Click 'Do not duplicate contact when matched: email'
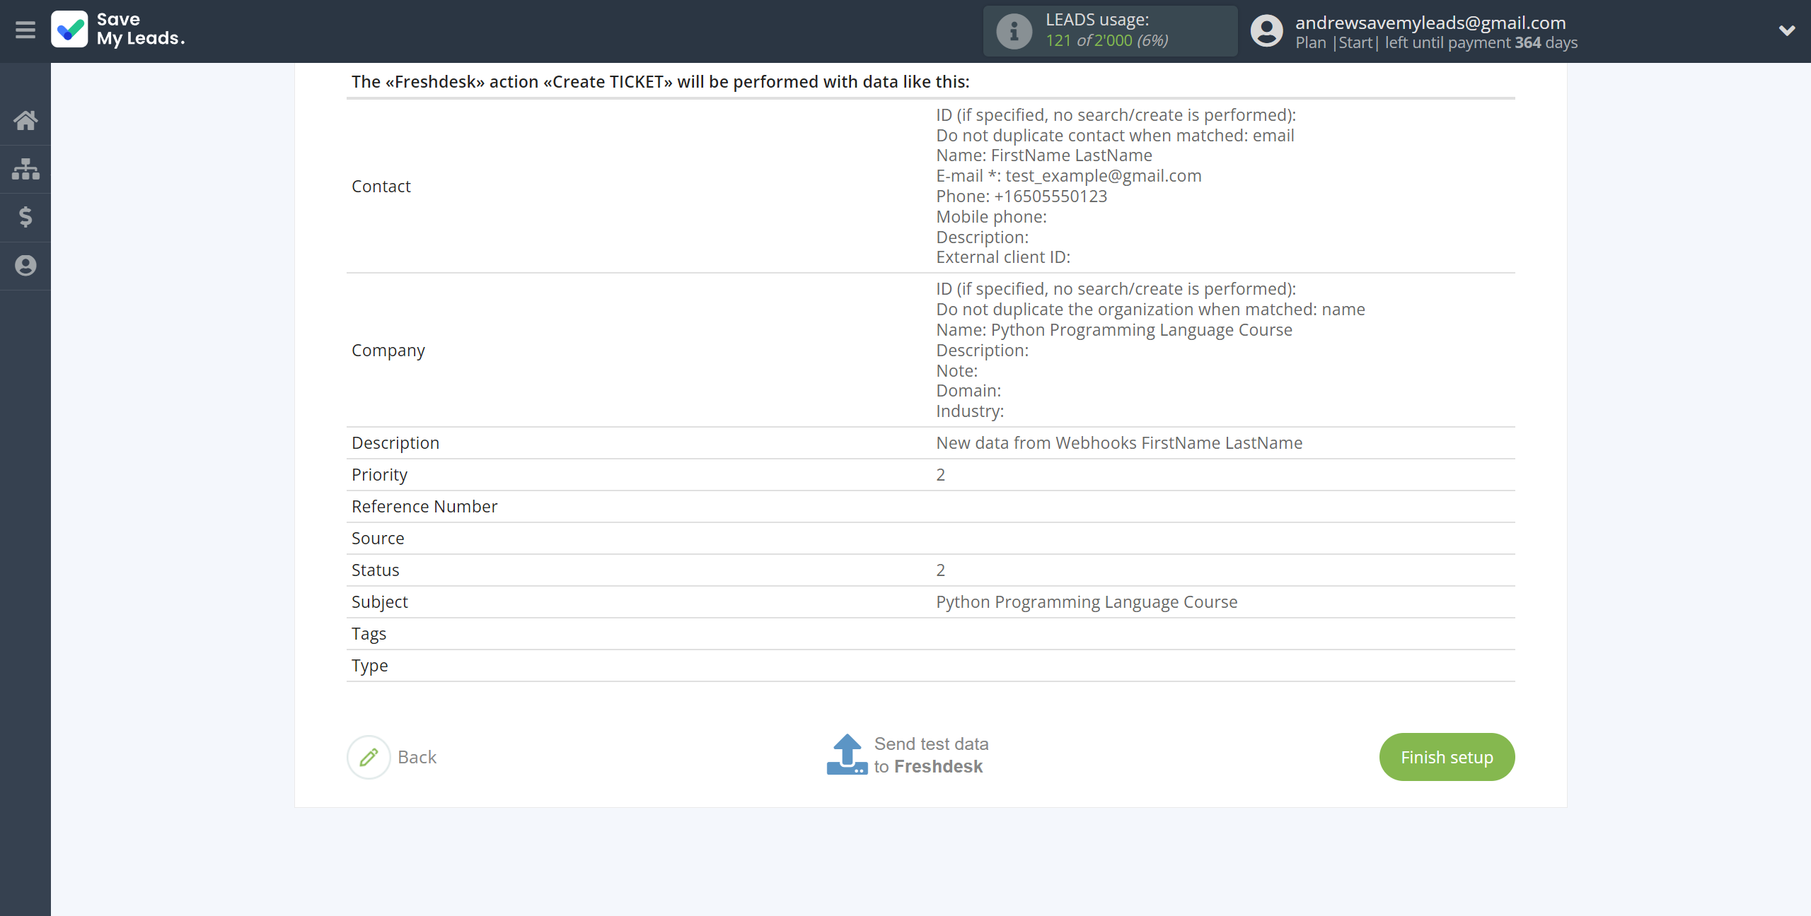The width and height of the screenshot is (1811, 916). tap(1115, 135)
